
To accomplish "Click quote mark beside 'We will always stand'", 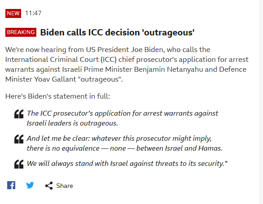I will 19,164.
